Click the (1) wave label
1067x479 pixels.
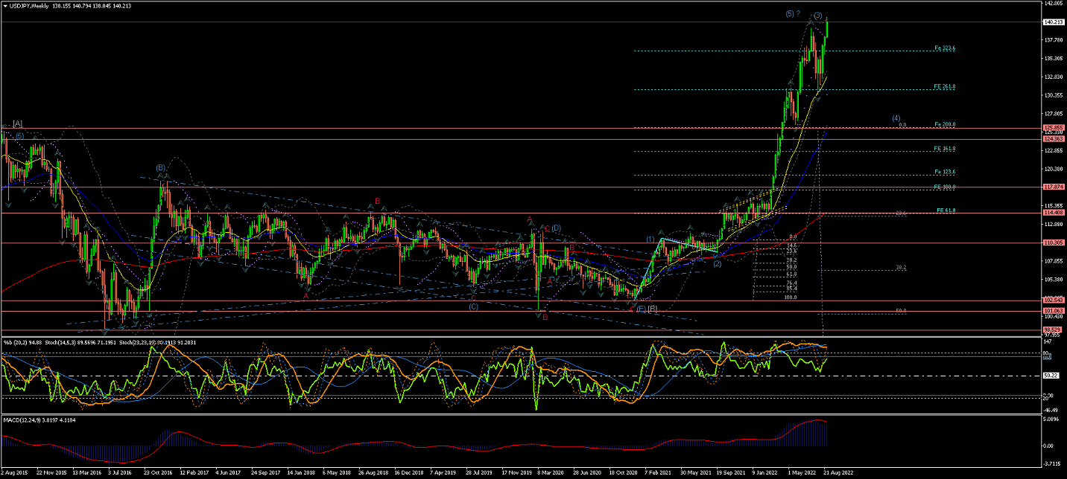(650, 239)
